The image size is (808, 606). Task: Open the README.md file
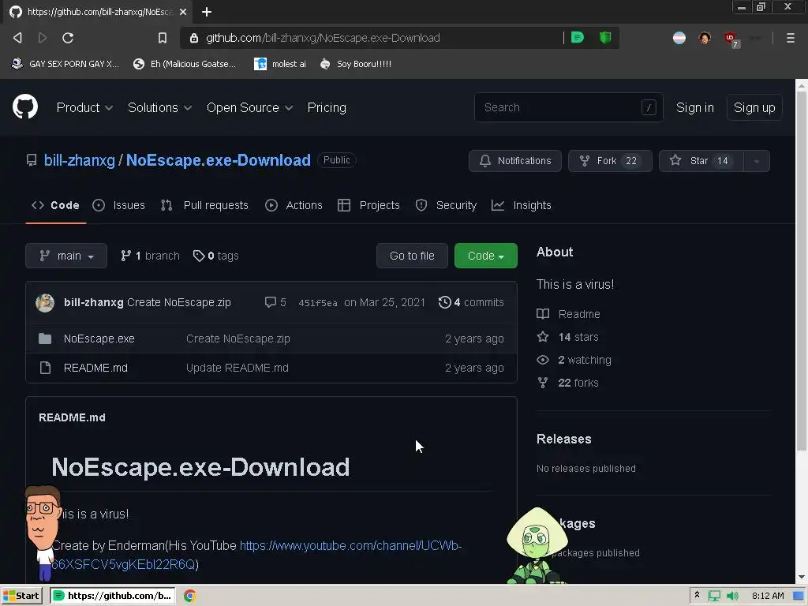click(x=95, y=368)
